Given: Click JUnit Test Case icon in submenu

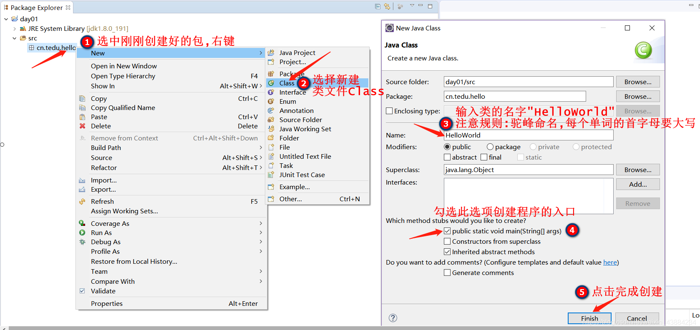Looking at the screenshot, I should (271, 175).
